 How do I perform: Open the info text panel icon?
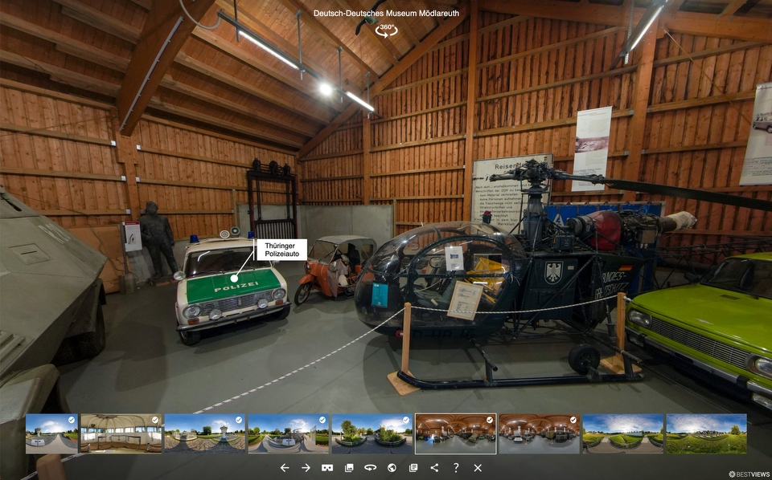coord(413,467)
